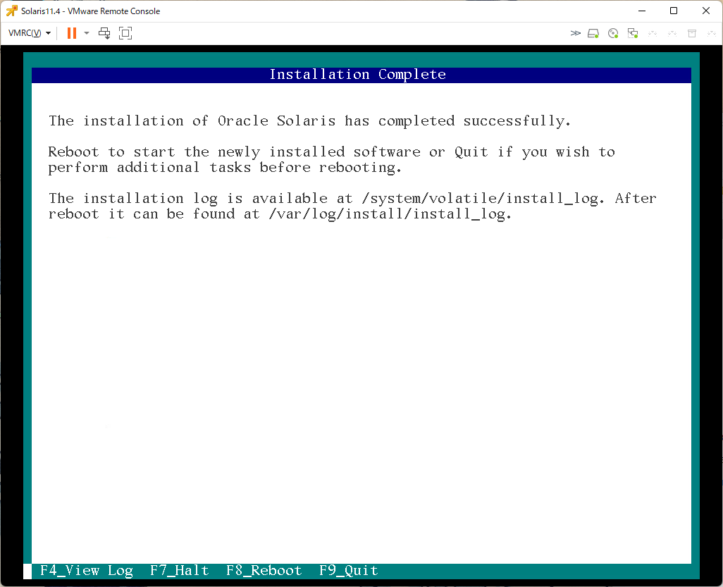Viewport: 723px width, 587px height.
Task: Enter full screen mode
Action: click(x=125, y=33)
